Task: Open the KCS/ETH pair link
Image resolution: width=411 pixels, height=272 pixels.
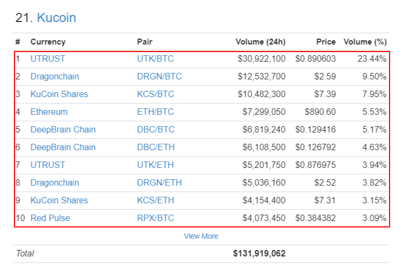Action: pyautogui.click(x=156, y=200)
